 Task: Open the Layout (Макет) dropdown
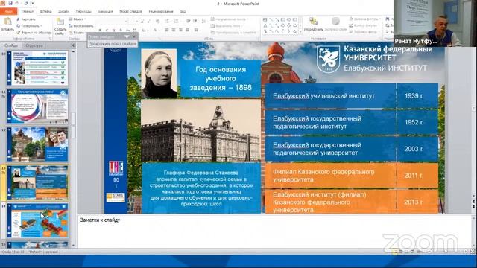tap(77, 19)
